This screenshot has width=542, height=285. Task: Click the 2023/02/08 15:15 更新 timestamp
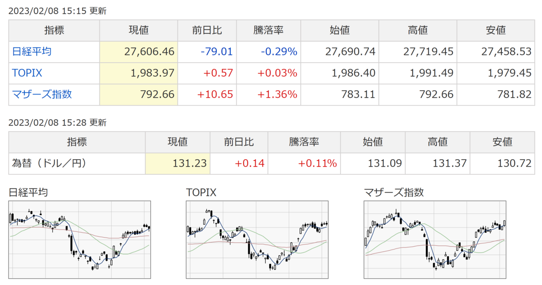(x=57, y=11)
